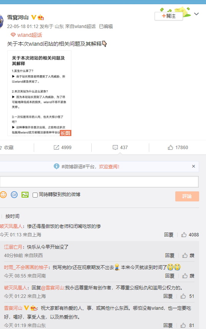Screen dimensions: 206x329
Task: Submit the comment with 評論 button
Action: (187, 196)
